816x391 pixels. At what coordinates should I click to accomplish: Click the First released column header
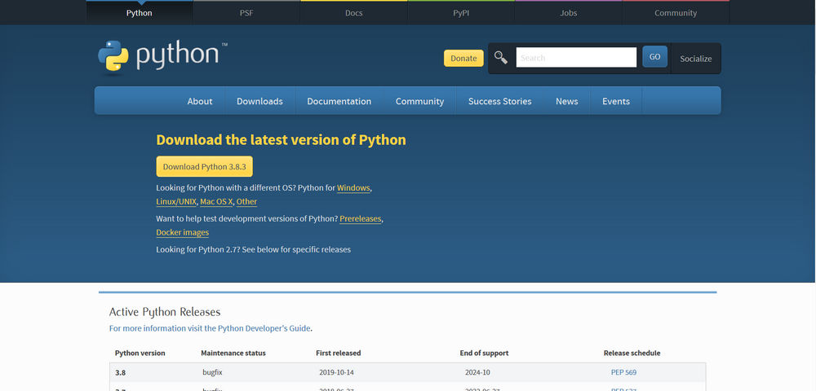(339, 353)
